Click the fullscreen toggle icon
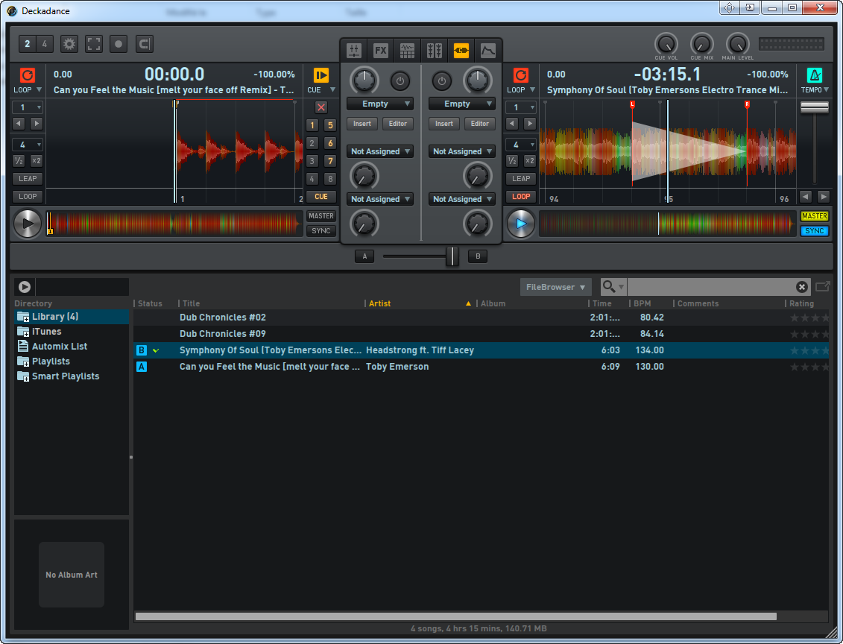The image size is (843, 644). (93, 44)
